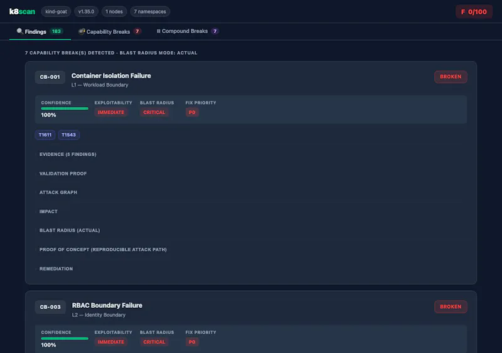The height and width of the screenshot is (353, 502).
Task: Click the RBAC Boundary Failure title
Action: click(x=107, y=305)
